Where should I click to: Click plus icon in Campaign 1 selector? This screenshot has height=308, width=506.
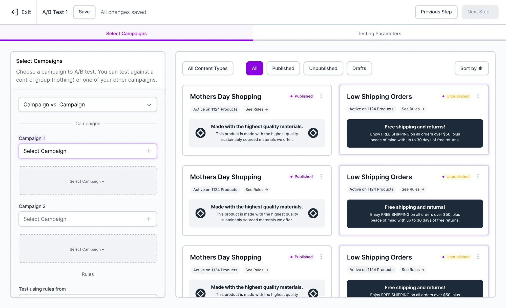coord(149,151)
